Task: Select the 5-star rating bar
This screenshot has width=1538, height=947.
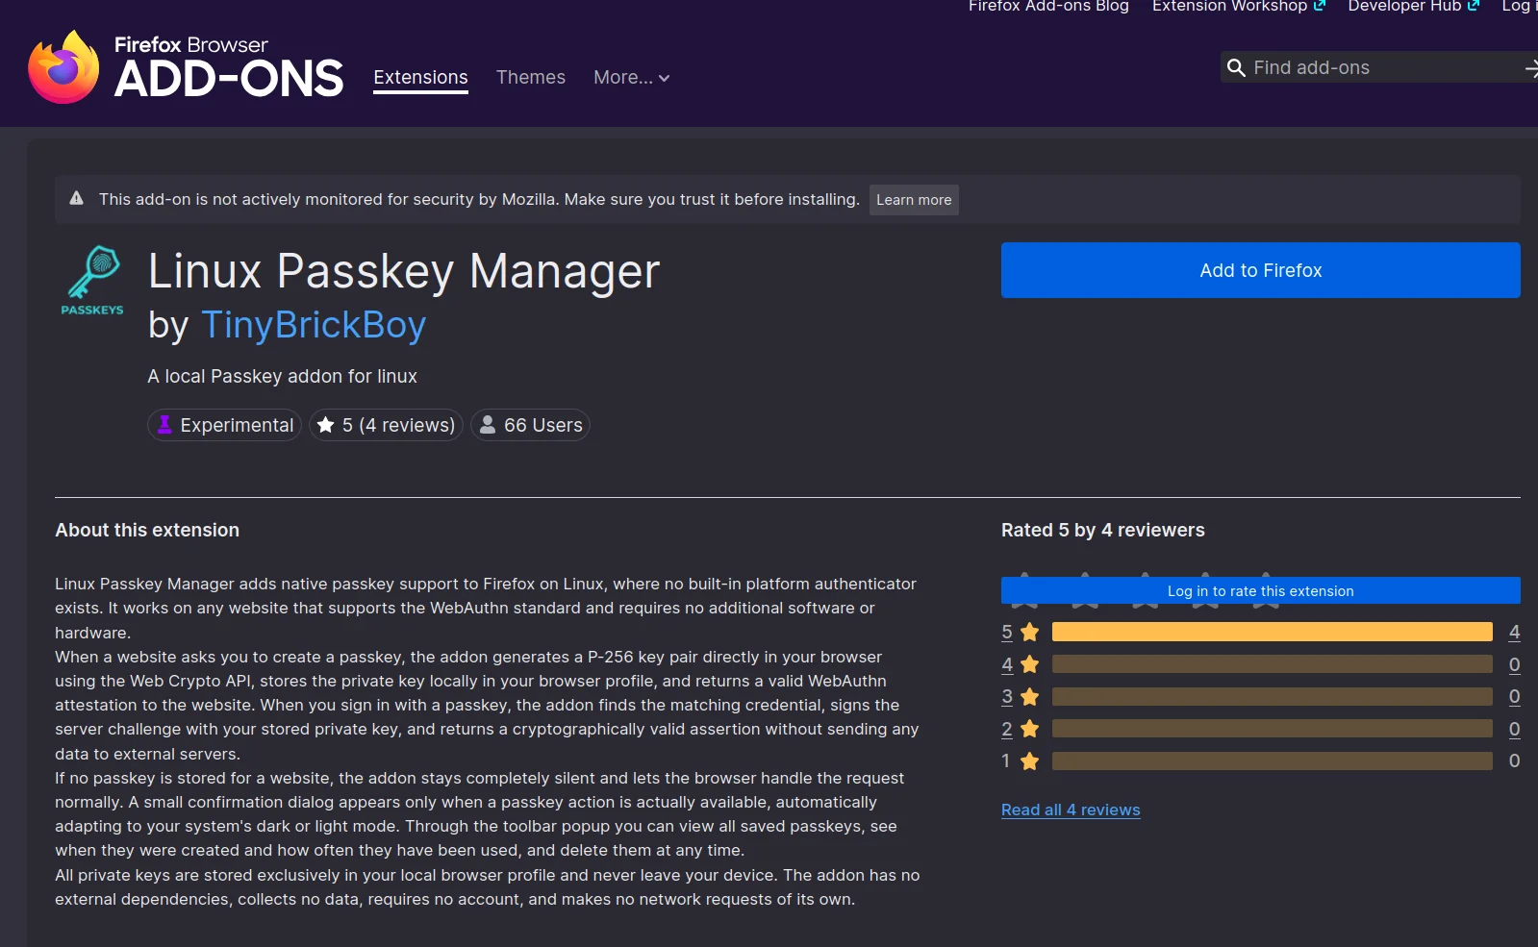Action: 1272,632
